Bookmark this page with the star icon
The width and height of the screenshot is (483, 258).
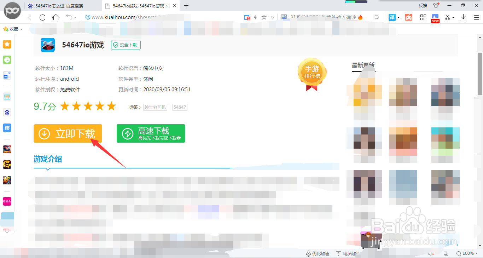click(x=264, y=17)
